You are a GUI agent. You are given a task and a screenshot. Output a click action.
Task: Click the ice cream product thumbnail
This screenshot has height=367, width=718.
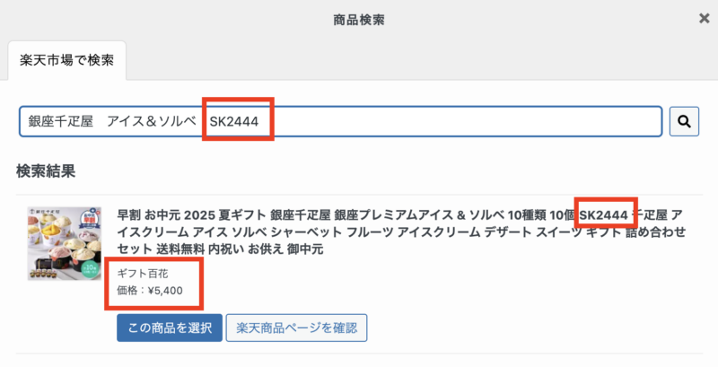click(x=64, y=243)
